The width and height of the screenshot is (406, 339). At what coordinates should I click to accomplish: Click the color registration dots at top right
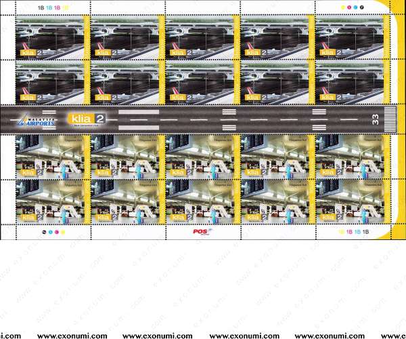353,7
